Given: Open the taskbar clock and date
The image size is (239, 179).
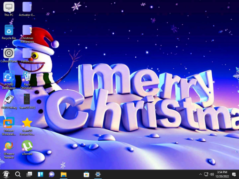Looking at the screenshot, I should [x=222, y=174].
